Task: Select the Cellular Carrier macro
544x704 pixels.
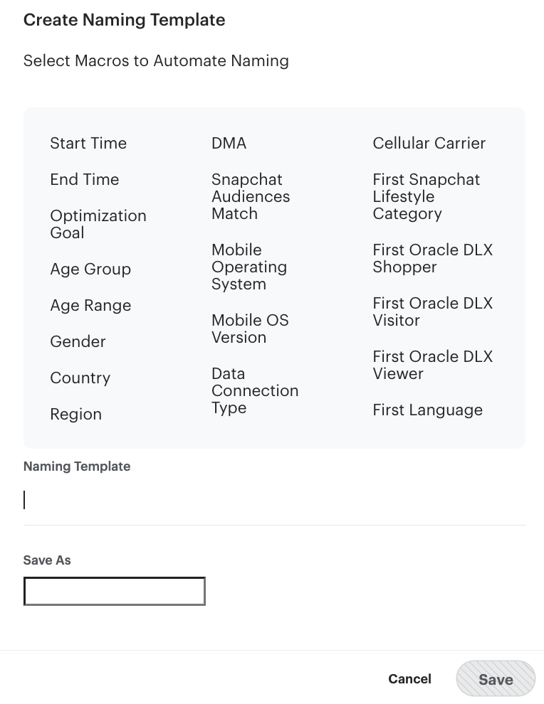Action: coord(429,143)
